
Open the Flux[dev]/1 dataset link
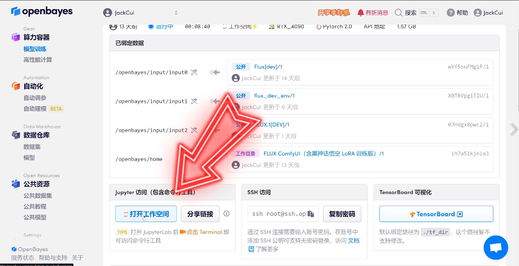pos(268,67)
